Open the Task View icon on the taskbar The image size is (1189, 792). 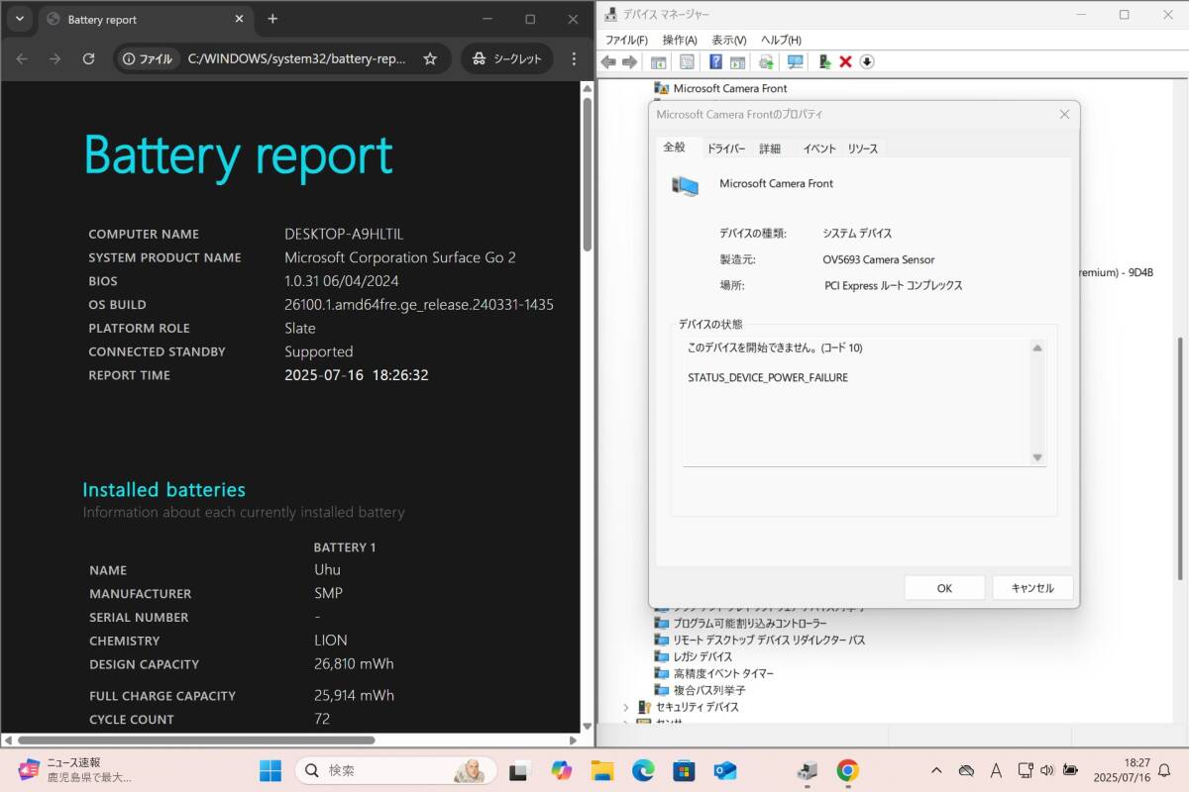[x=519, y=770]
